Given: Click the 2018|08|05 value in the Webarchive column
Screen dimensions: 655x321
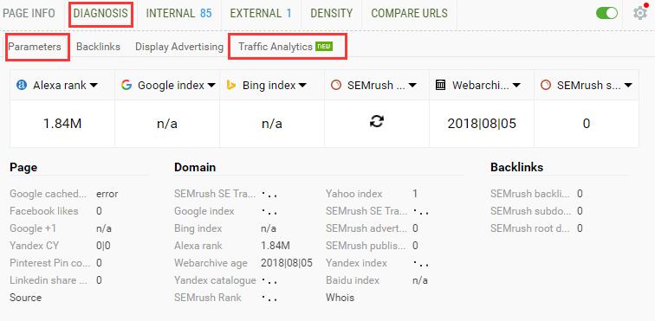Looking at the screenshot, I should 482,124.
